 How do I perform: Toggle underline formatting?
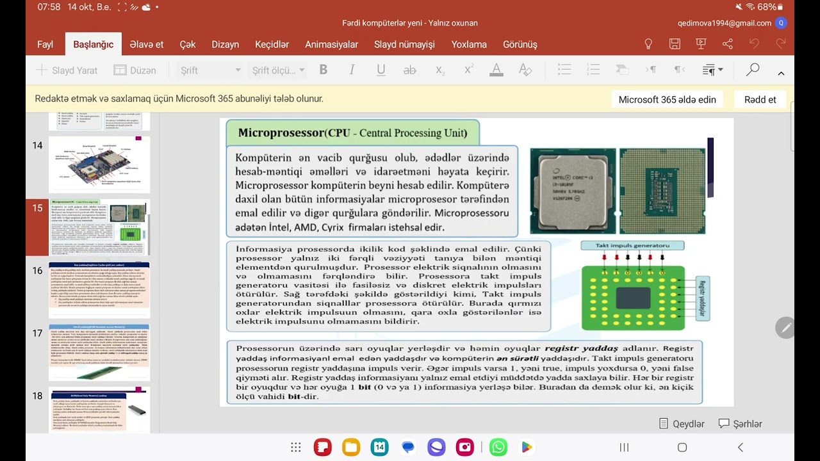381,70
